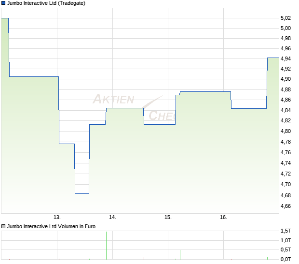Click the 1,0T volume axis label
The width and height of the screenshot is (299, 264).
[285, 240]
